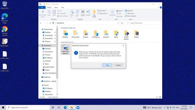Collapse the ribbon with the chevron
Screen dimensions: 195x110
(158, 7)
